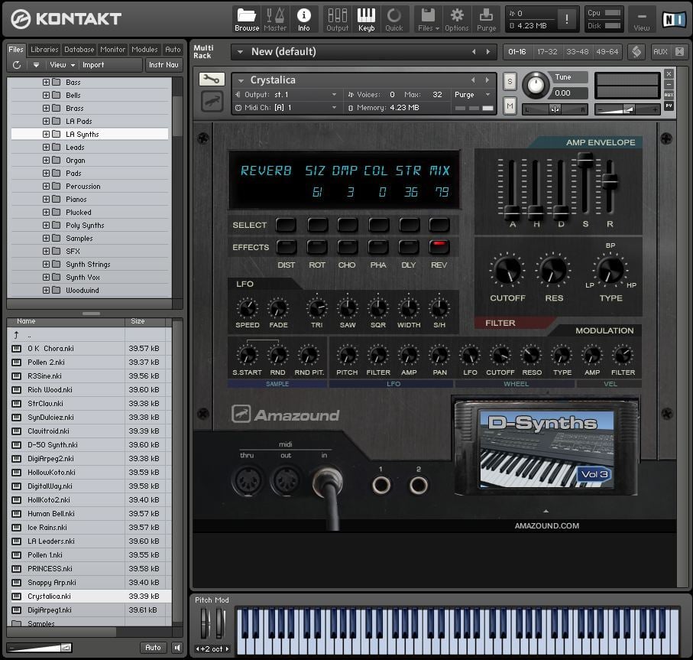This screenshot has width=693, height=660.
Task: Increase keyboard octave with right arrow
Action: coord(227,649)
